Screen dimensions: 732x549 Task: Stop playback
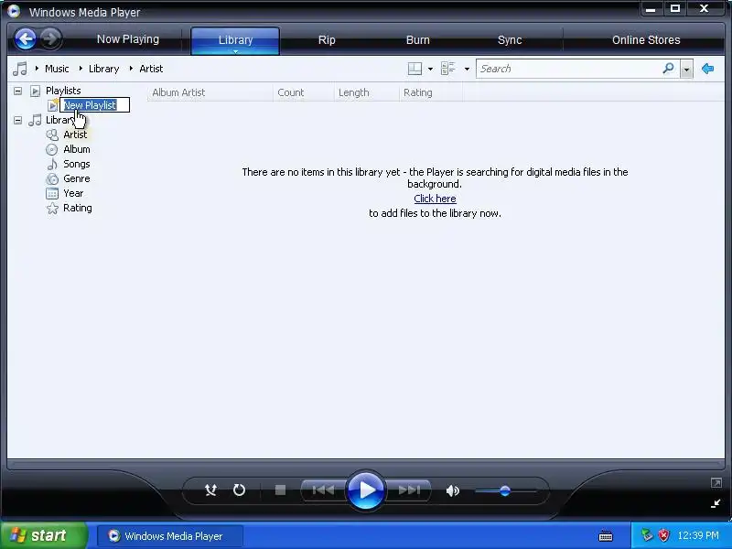tap(280, 490)
